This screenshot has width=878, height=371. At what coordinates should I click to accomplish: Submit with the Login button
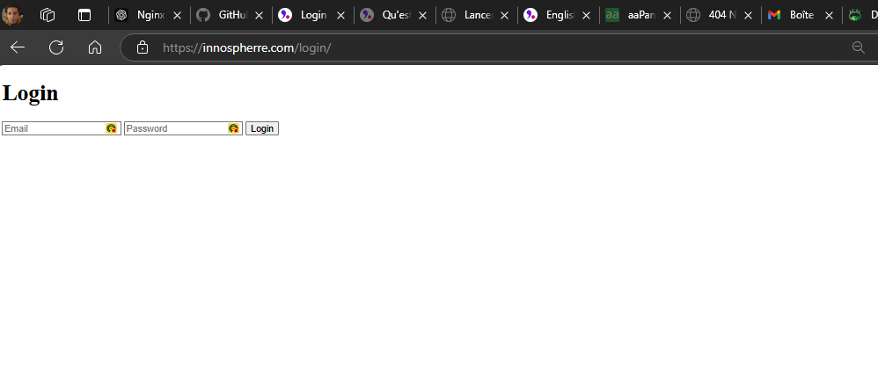(x=262, y=128)
